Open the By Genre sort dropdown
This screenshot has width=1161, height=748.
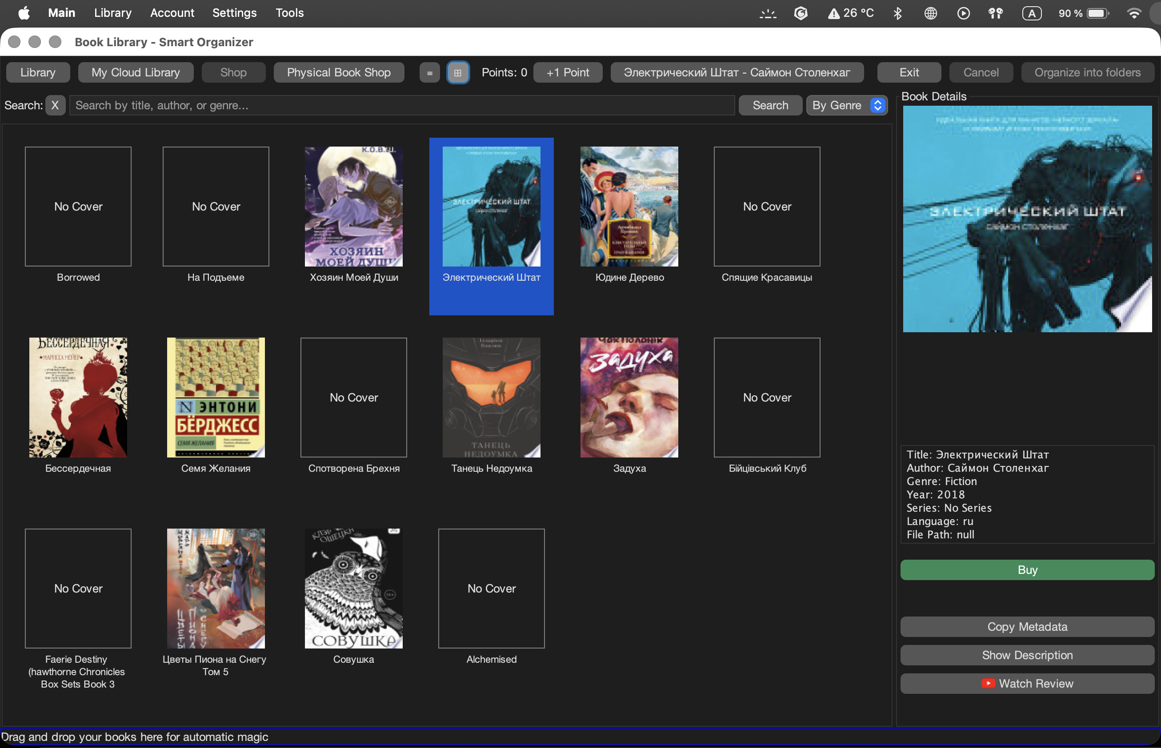tap(847, 105)
